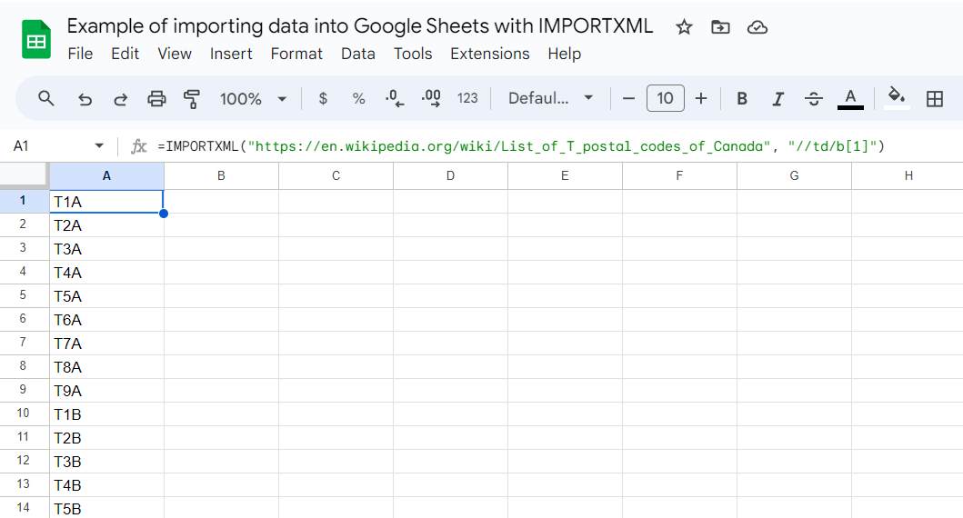Format as percent
This screenshot has width=963, height=518.
pyautogui.click(x=358, y=98)
